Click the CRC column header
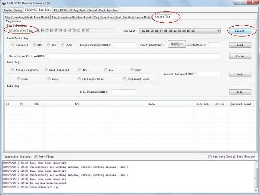The width and height of the screenshot is (260, 195). pyautogui.click(x=37, y=104)
